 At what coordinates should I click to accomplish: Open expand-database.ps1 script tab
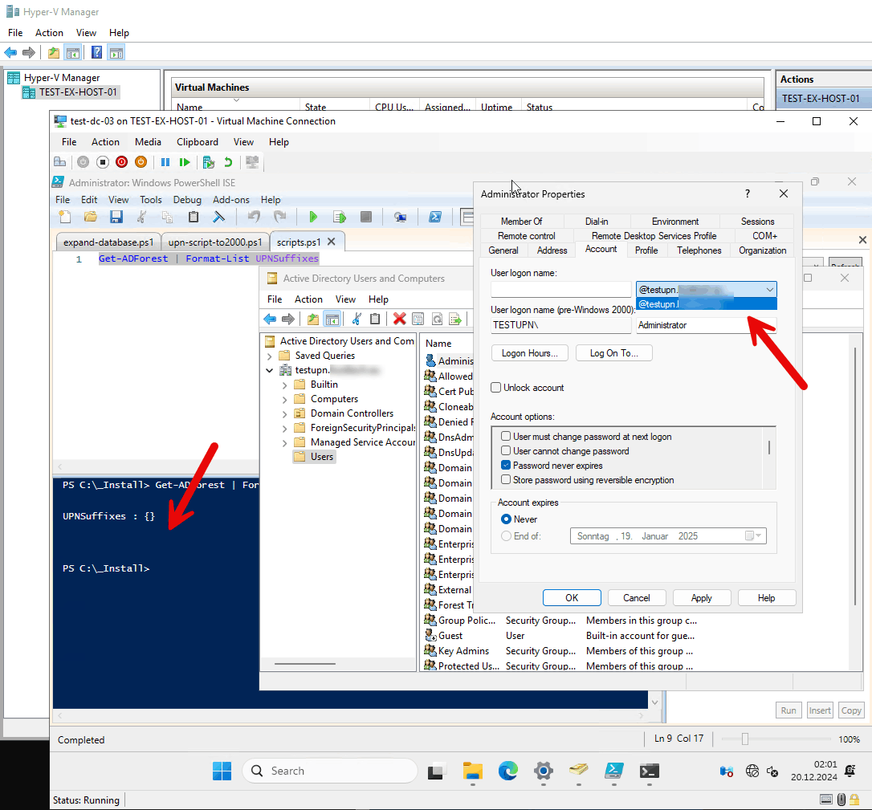pos(108,242)
